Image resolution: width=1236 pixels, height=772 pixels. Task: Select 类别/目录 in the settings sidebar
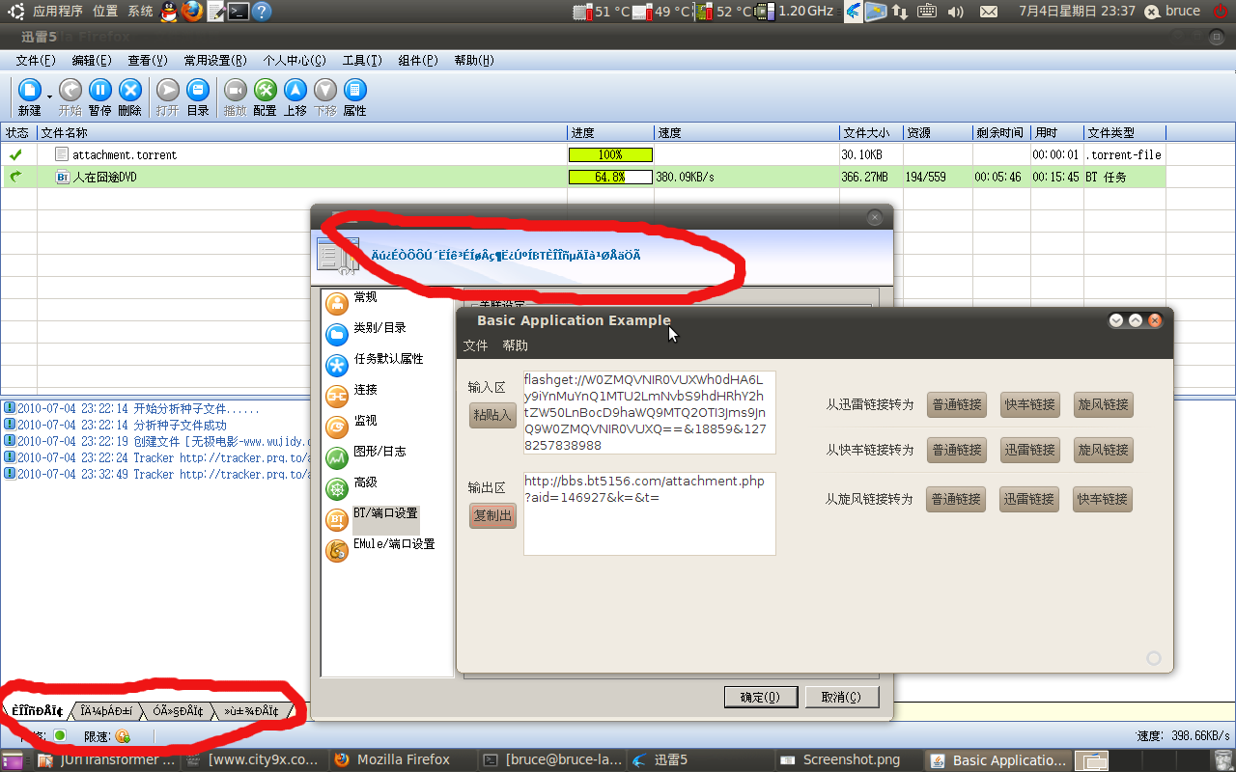pyautogui.click(x=379, y=328)
